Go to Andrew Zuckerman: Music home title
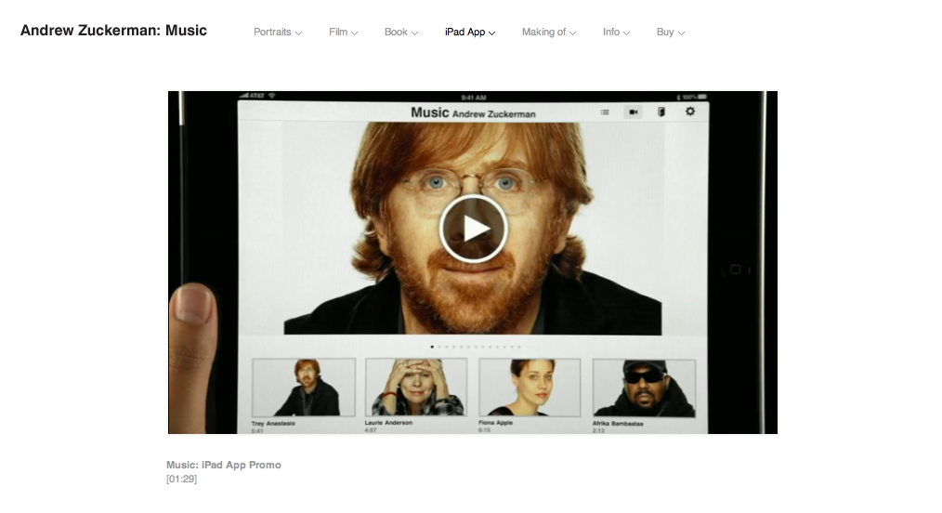The width and height of the screenshot is (942, 513). coord(113,31)
